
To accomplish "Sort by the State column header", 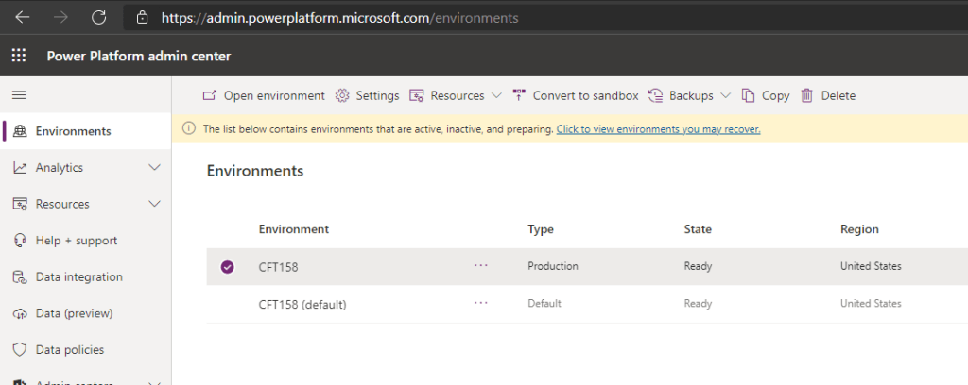I will [x=699, y=229].
